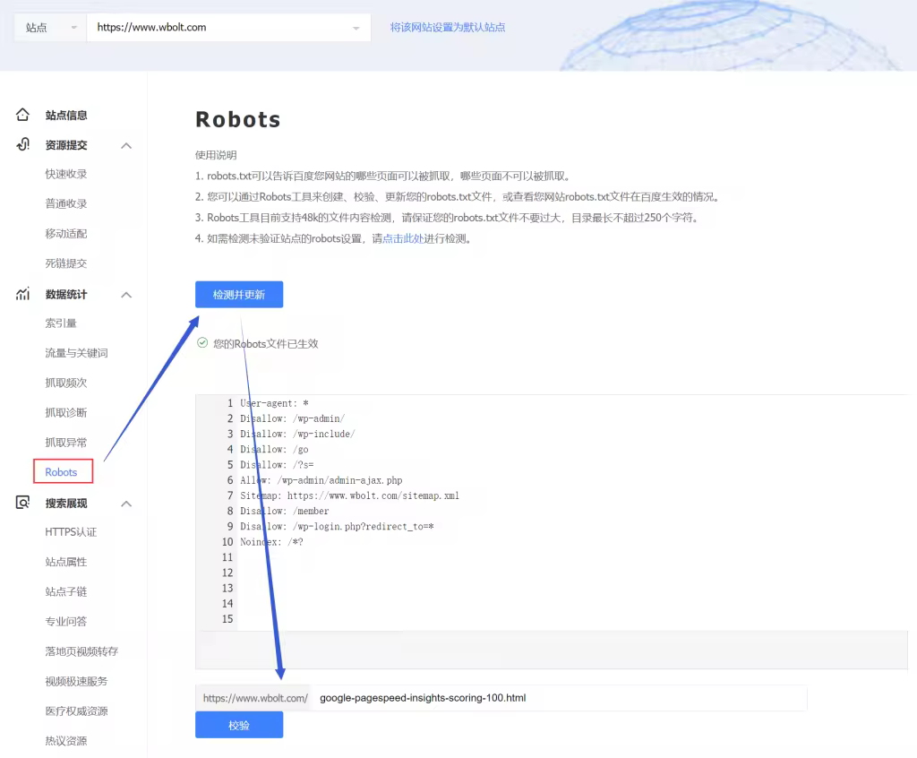Collapse the 搜索展现 section chevron
Image resolution: width=917 pixels, height=758 pixels.
click(126, 504)
